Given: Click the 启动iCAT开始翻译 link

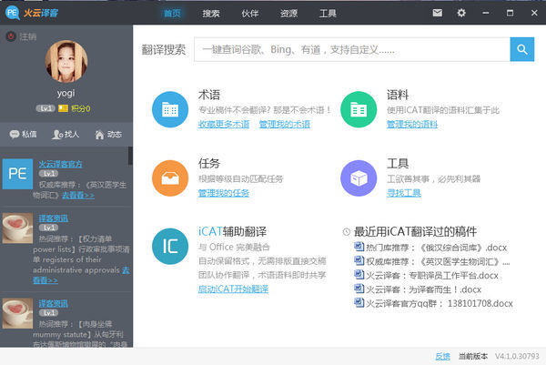Looking at the screenshot, I should [x=233, y=289].
